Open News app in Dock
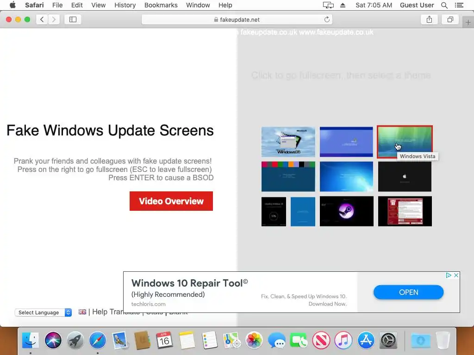The image size is (474, 355). point(321,340)
